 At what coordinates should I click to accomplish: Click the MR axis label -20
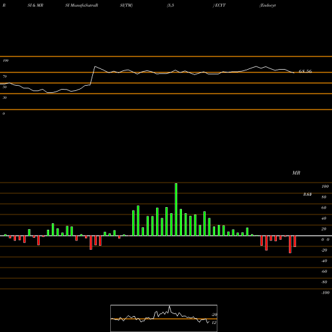(x=324, y=250)
